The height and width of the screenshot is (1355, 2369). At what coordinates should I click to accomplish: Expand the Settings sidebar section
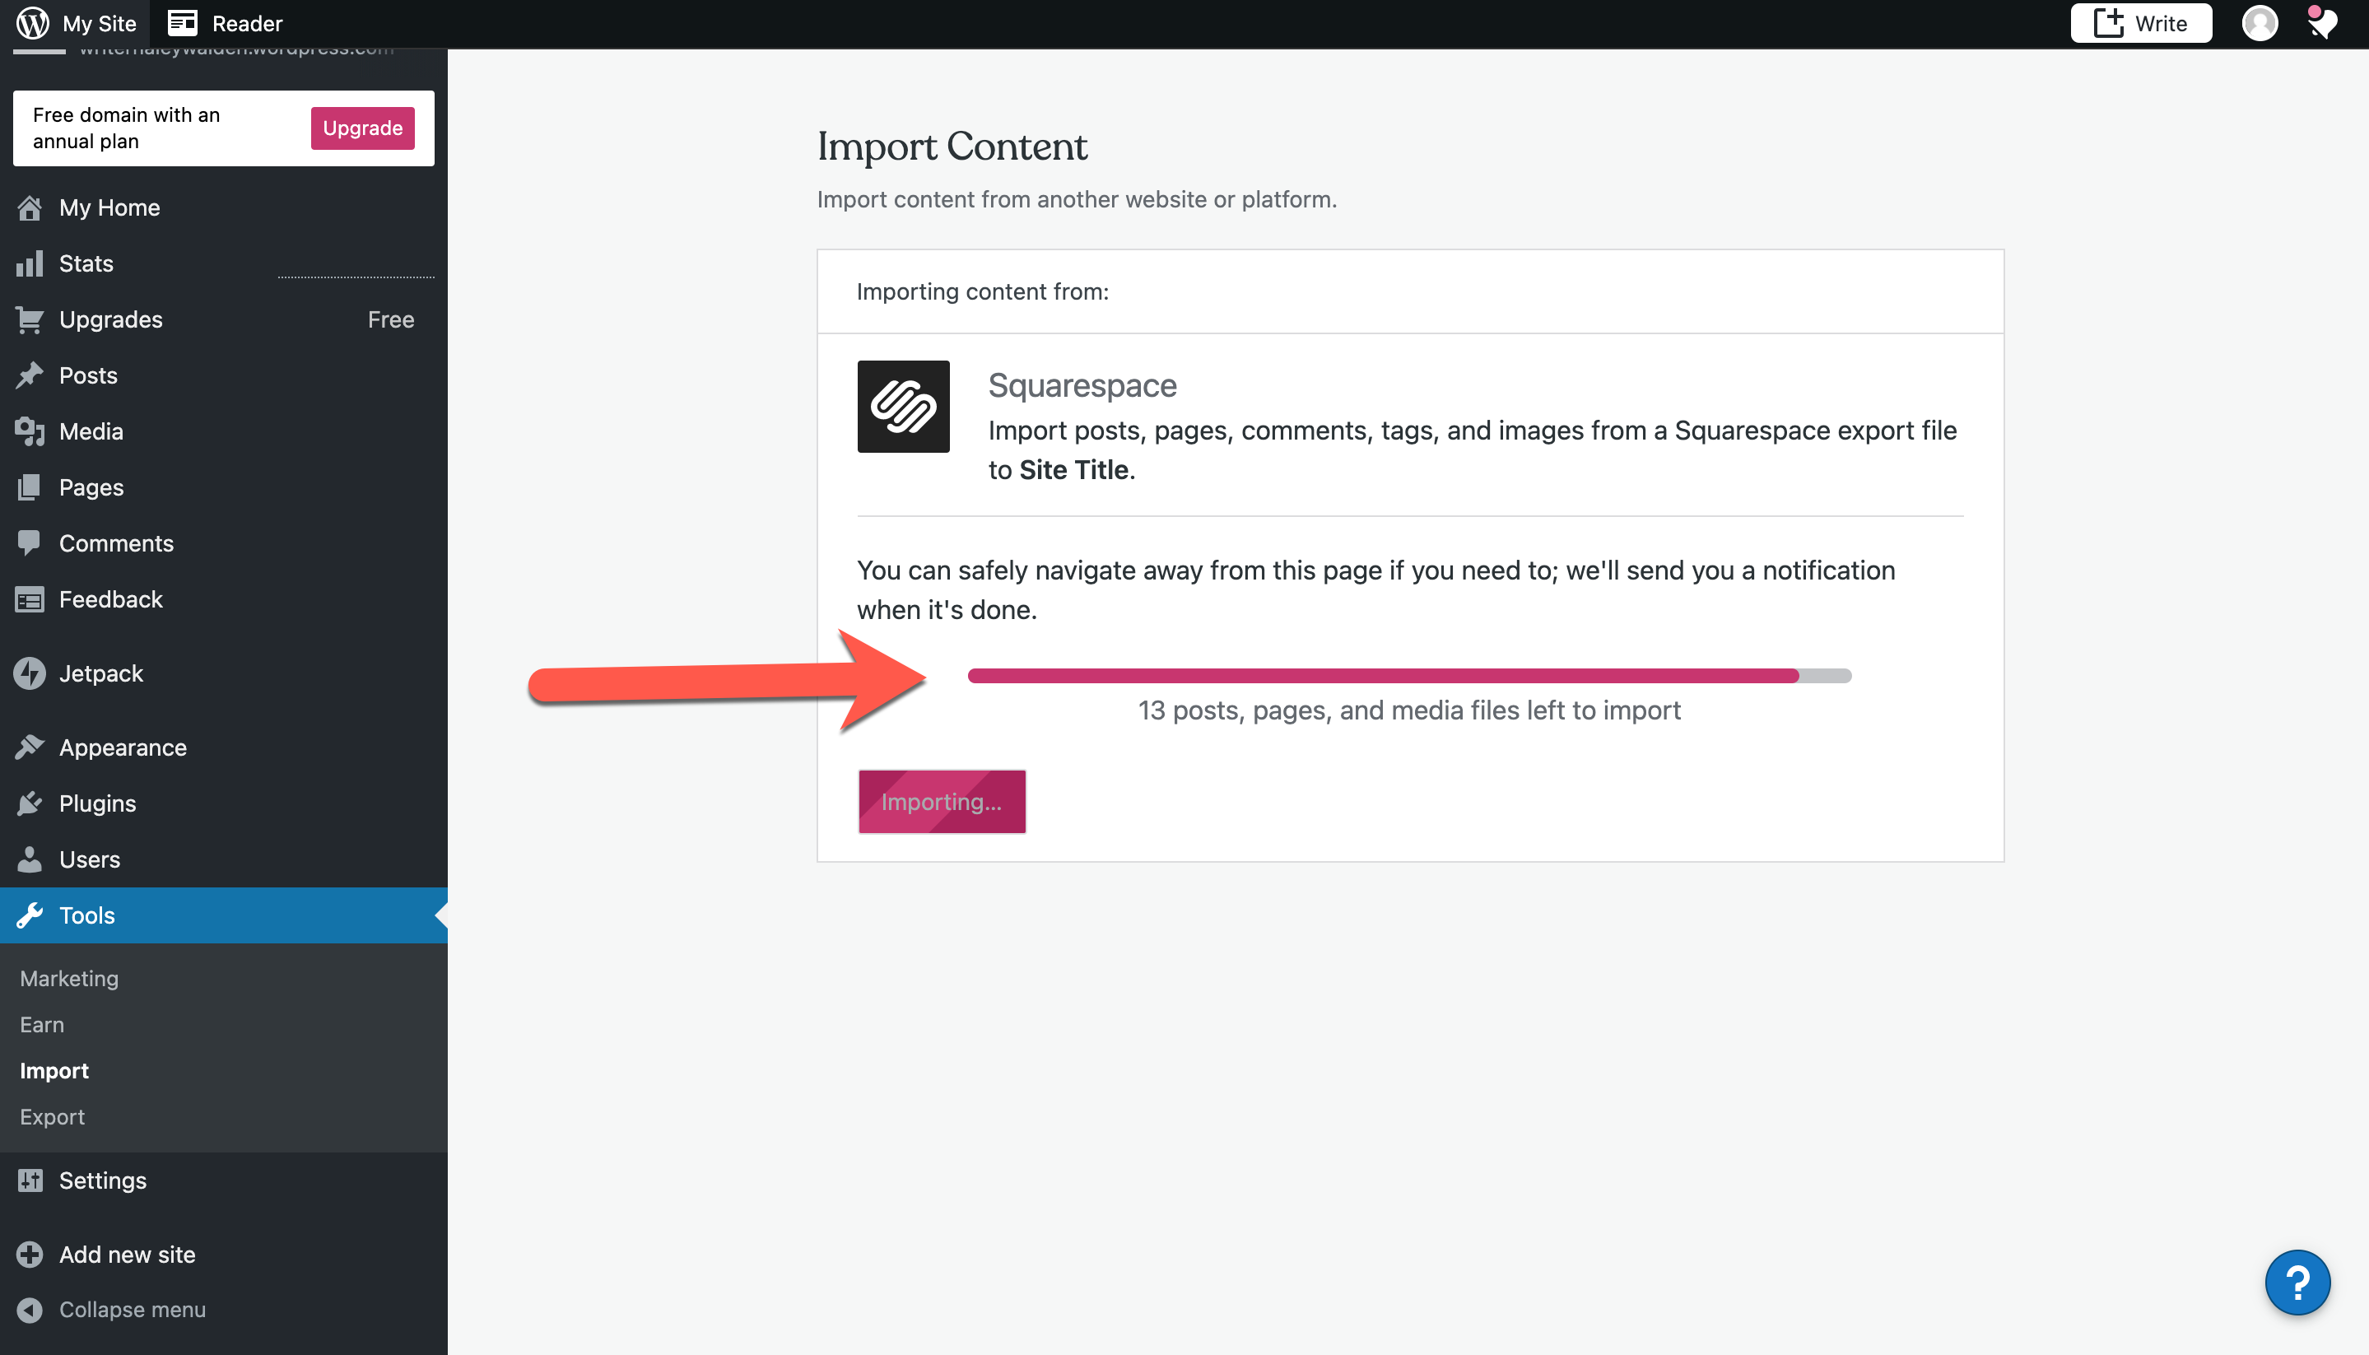pyautogui.click(x=102, y=1180)
